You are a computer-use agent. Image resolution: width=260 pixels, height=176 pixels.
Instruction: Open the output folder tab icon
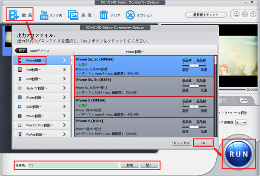click(244, 101)
